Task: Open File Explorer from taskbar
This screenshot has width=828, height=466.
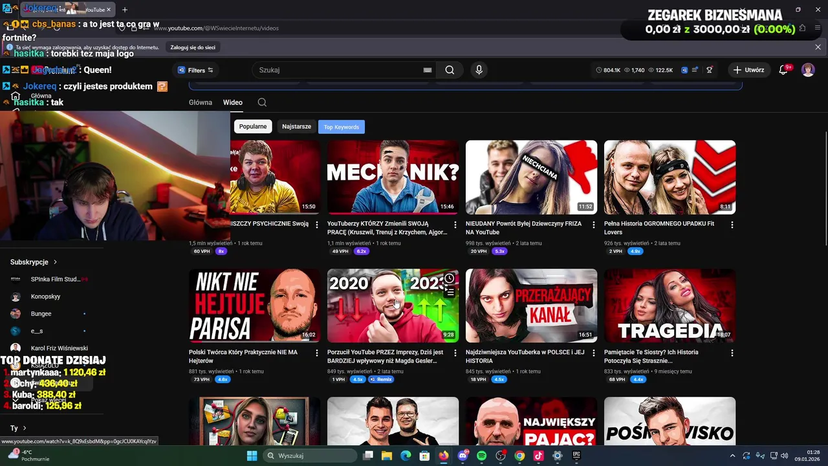Action: pos(387,456)
